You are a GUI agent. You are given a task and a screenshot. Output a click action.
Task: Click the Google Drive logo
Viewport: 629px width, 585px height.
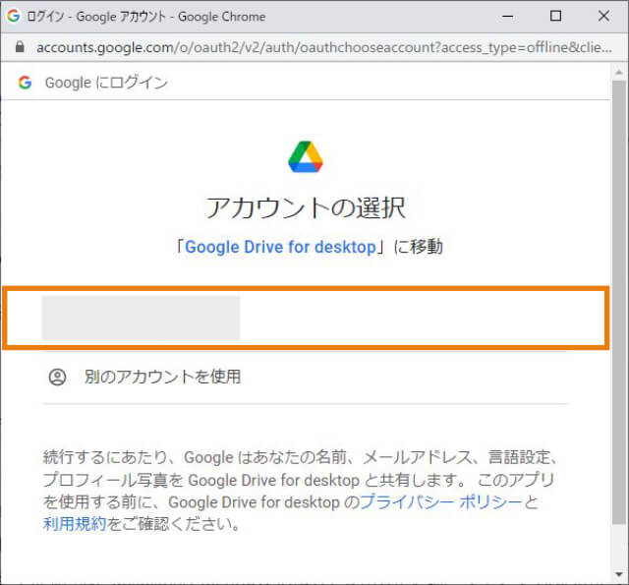(306, 157)
